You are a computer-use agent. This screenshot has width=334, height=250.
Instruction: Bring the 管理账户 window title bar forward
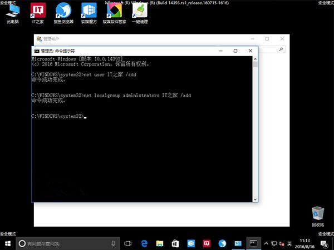139,39
